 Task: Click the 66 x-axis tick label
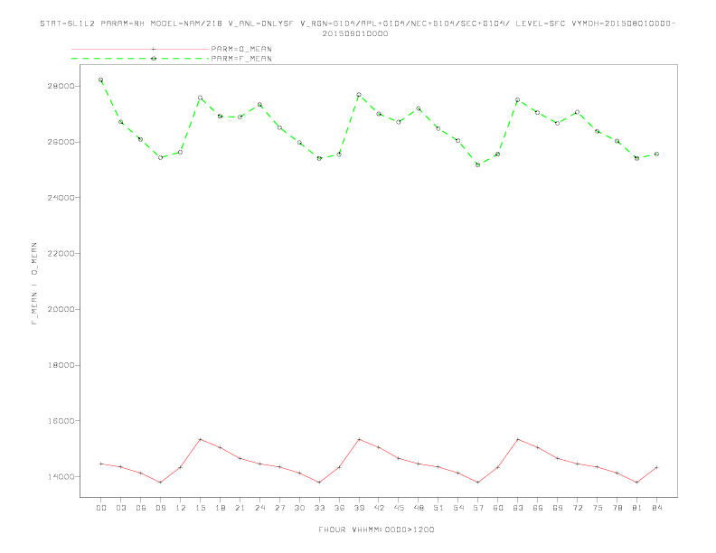pos(538,508)
